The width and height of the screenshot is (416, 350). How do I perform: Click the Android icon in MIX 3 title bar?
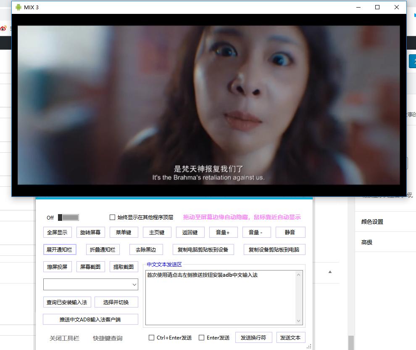coord(18,7)
